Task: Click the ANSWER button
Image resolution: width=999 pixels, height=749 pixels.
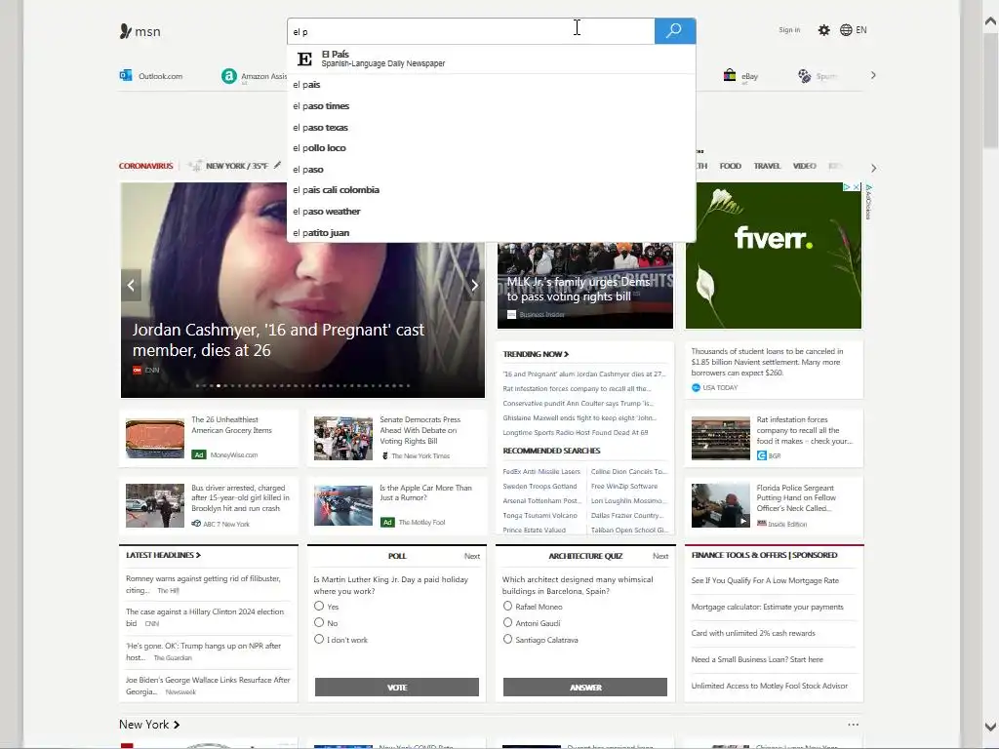Action: click(585, 688)
